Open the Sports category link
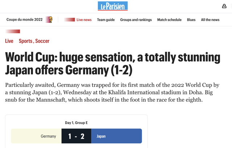The image size is (232, 148). (25, 41)
